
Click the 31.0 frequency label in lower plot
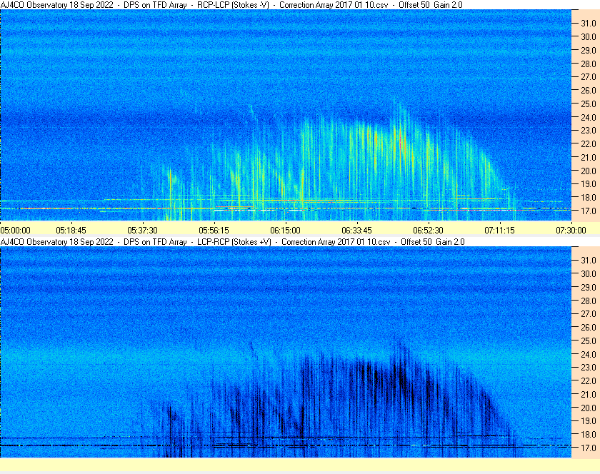[588, 260]
